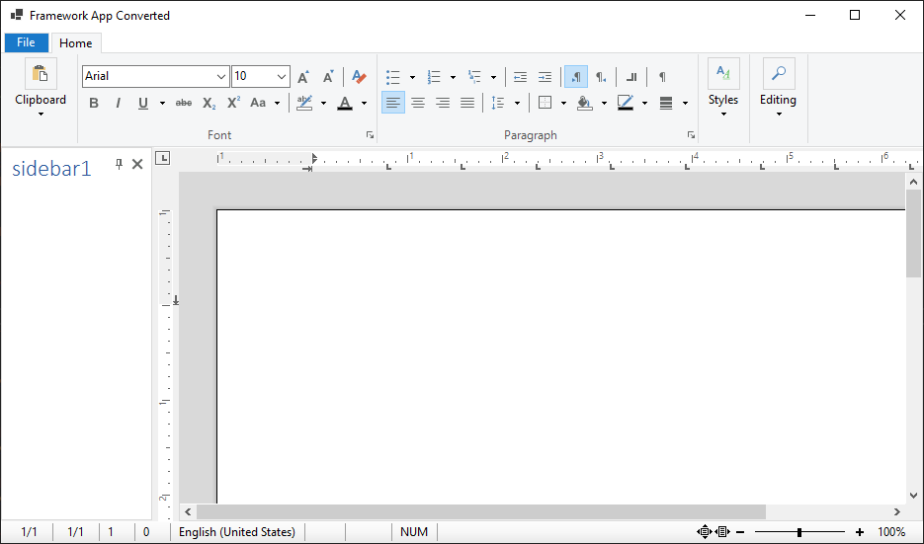Click the right-to-left table direction icon
The image size is (924, 544).
click(631, 77)
